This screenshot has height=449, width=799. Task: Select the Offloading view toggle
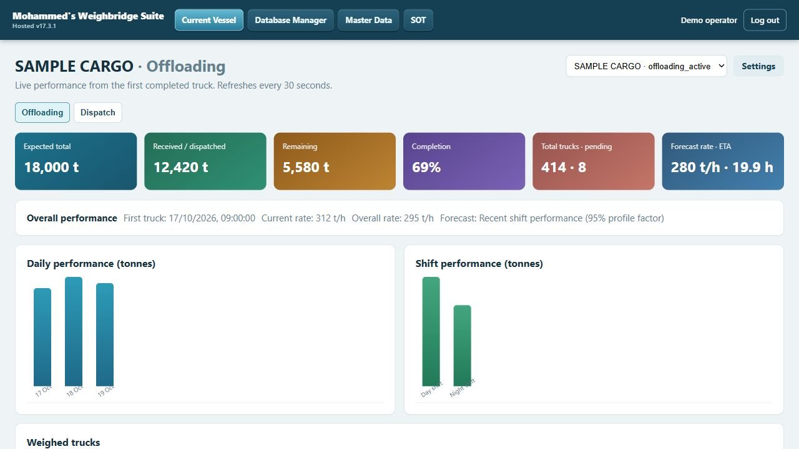coord(42,112)
